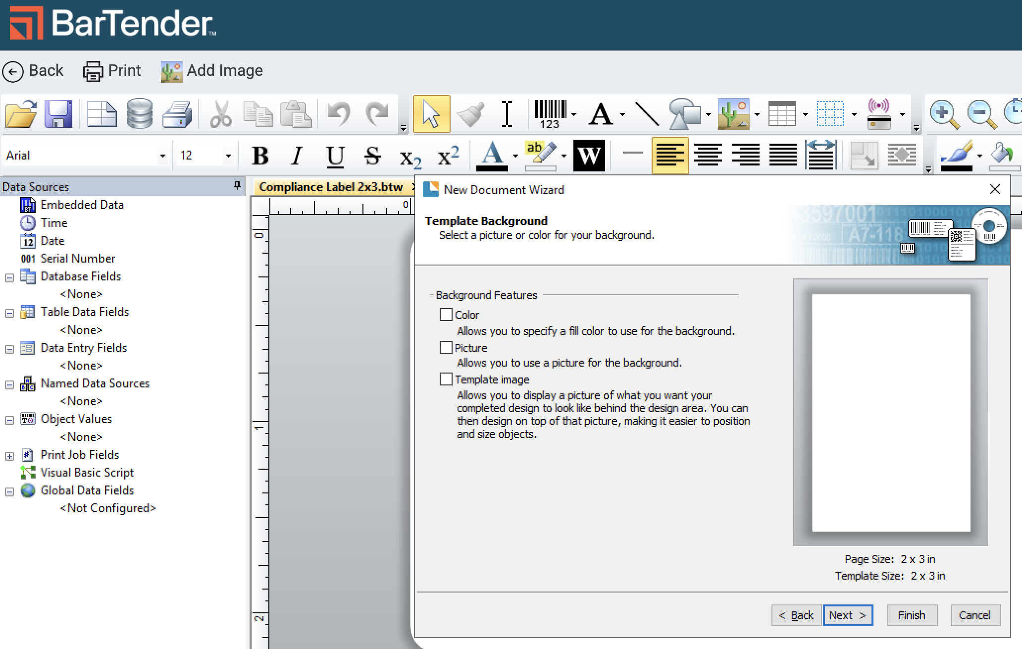Click the save floppy disk icon
This screenshot has height=649, width=1022.
point(58,114)
